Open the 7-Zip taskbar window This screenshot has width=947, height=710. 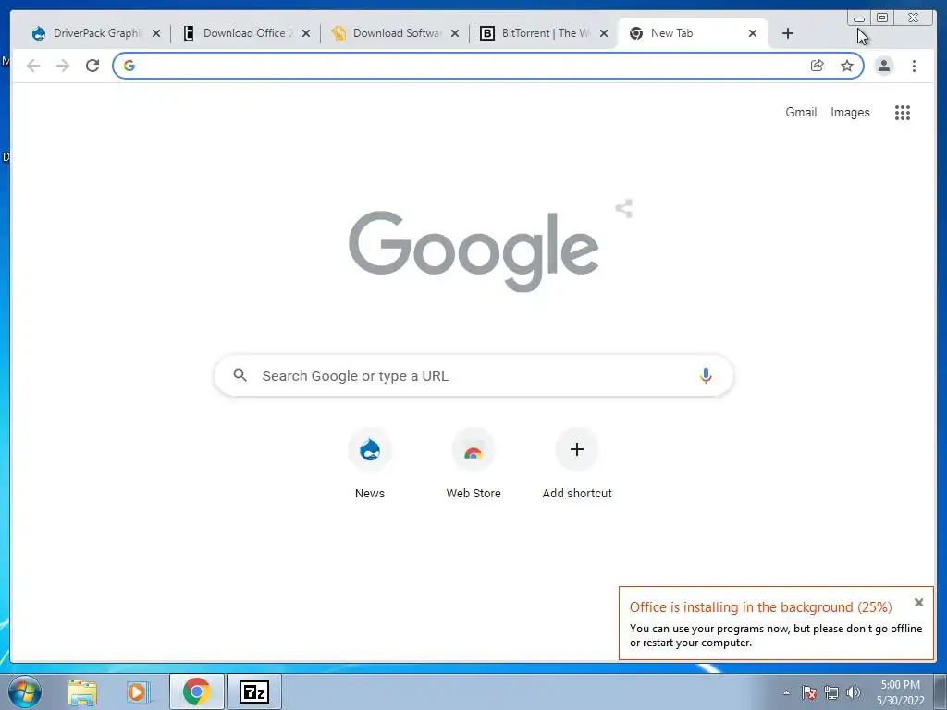(254, 692)
